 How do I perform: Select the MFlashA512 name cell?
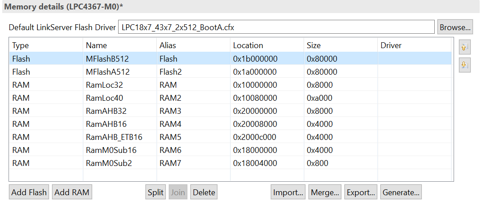pos(119,72)
